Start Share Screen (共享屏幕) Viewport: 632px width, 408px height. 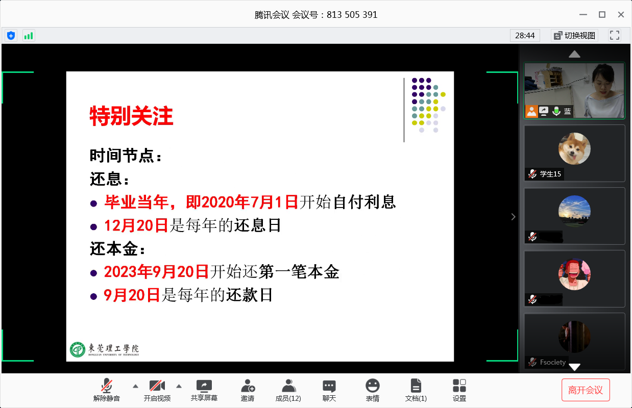(204, 390)
